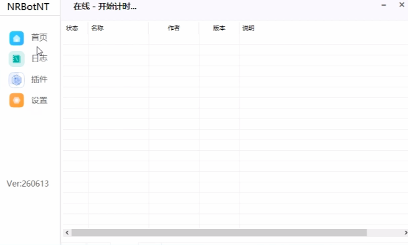This screenshot has height=245, width=408.
Task: Open the 日志 log icon
Action: coord(17,59)
